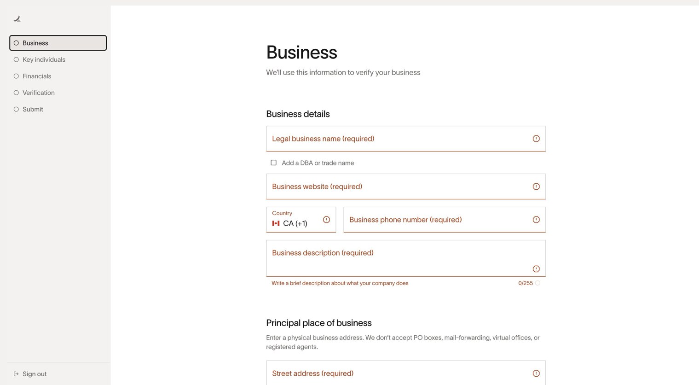699x385 pixels.
Task: Select the Business step in sidebar
Action: click(x=58, y=43)
